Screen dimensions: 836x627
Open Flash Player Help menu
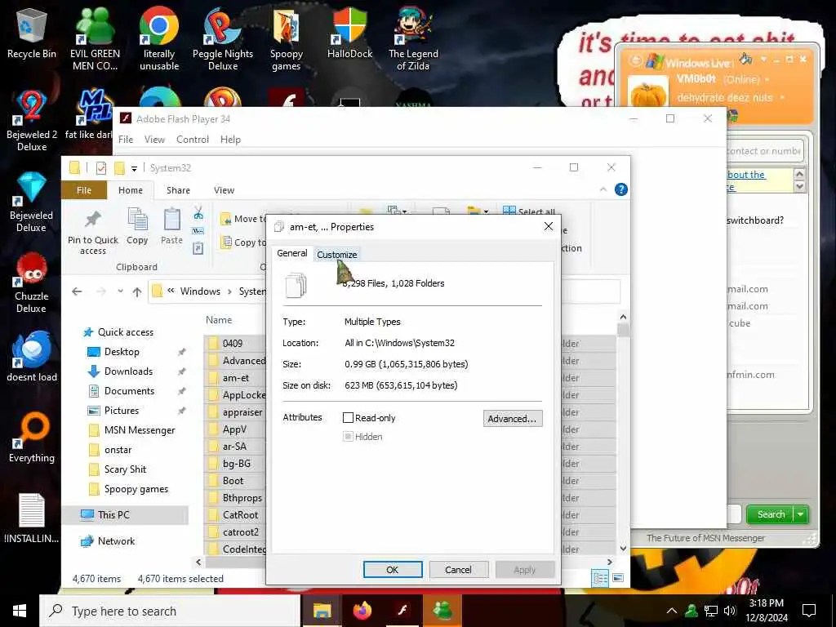[x=230, y=139]
